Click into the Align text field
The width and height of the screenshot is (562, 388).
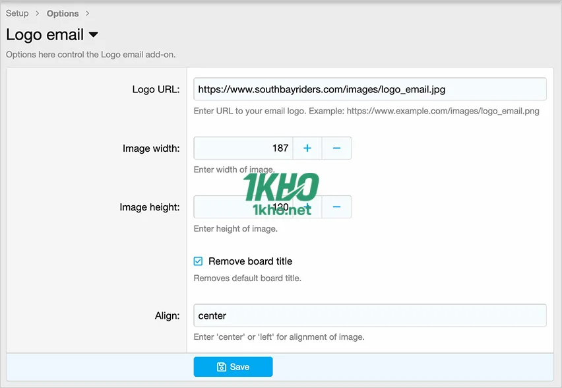coord(369,315)
